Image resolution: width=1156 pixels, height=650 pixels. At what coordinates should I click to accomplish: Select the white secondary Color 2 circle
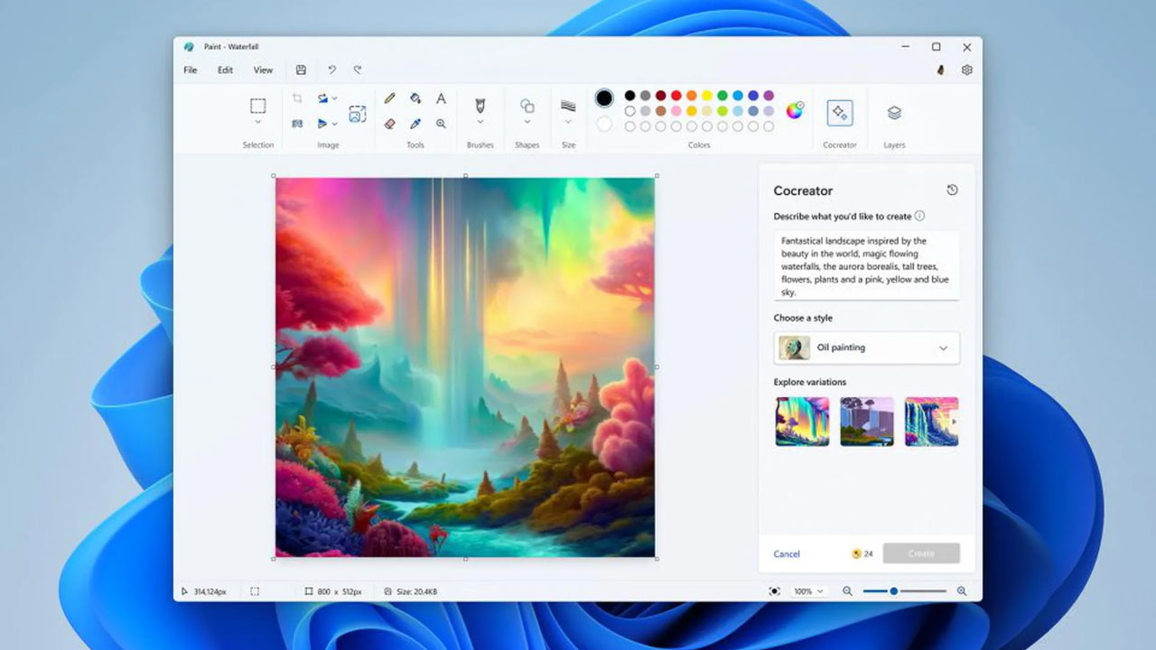click(604, 125)
